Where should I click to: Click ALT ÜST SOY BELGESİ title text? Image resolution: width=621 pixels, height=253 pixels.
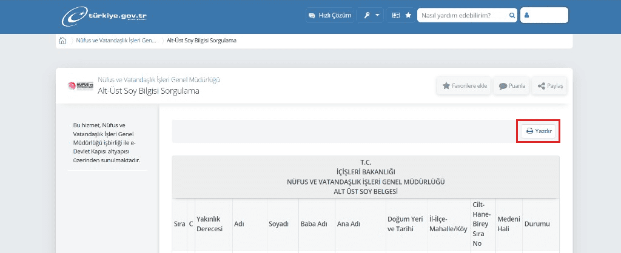366,192
